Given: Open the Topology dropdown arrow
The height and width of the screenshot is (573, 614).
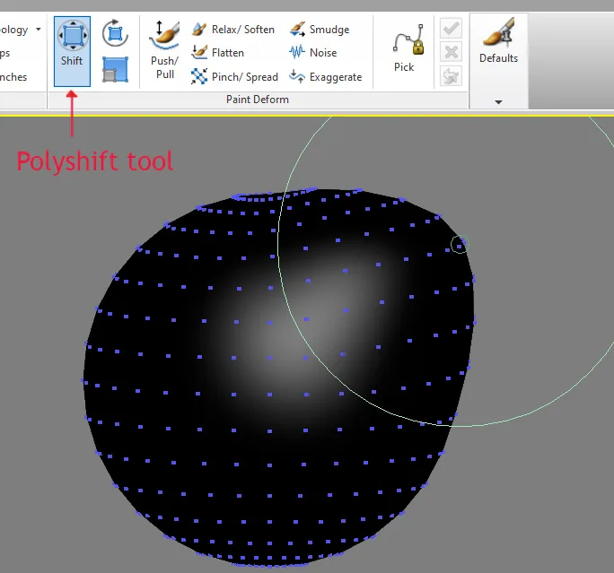Looking at the screenshot, I should click(x=39, y=30).
